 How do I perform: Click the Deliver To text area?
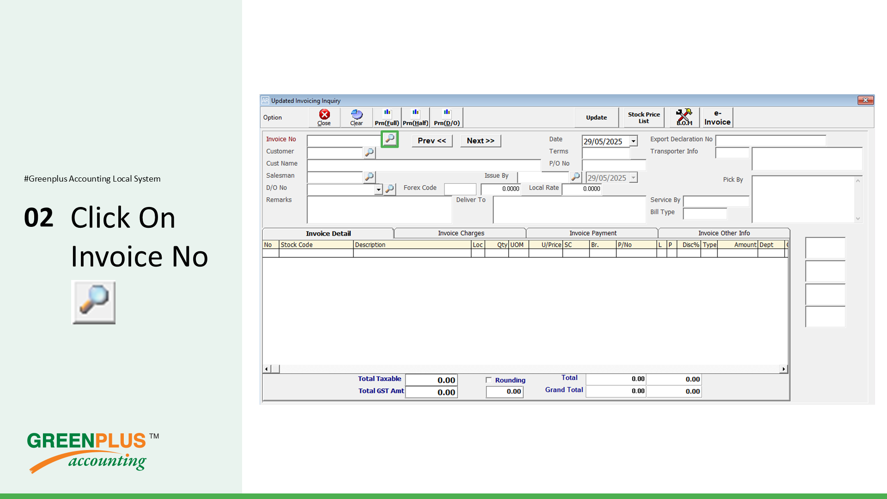[x=569, y=210]
